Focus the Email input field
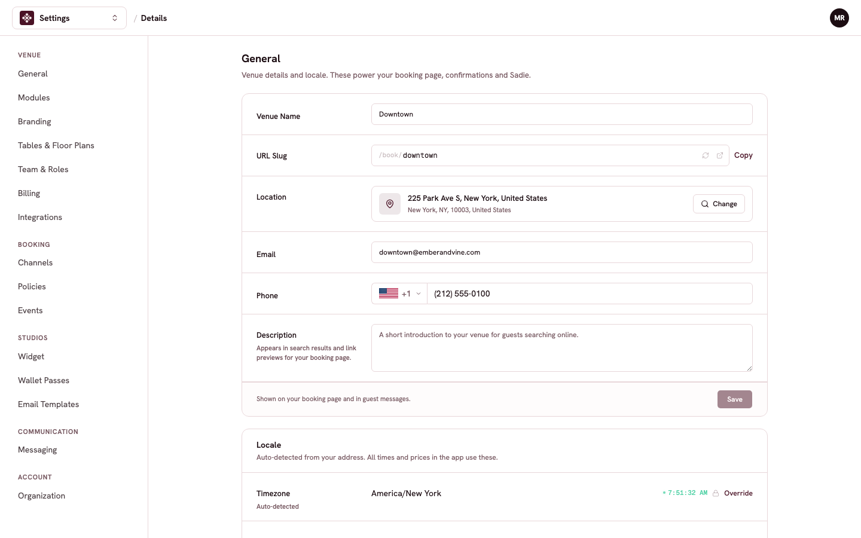The height and width of the screenshot is (538, 861). tap(562, 252)
